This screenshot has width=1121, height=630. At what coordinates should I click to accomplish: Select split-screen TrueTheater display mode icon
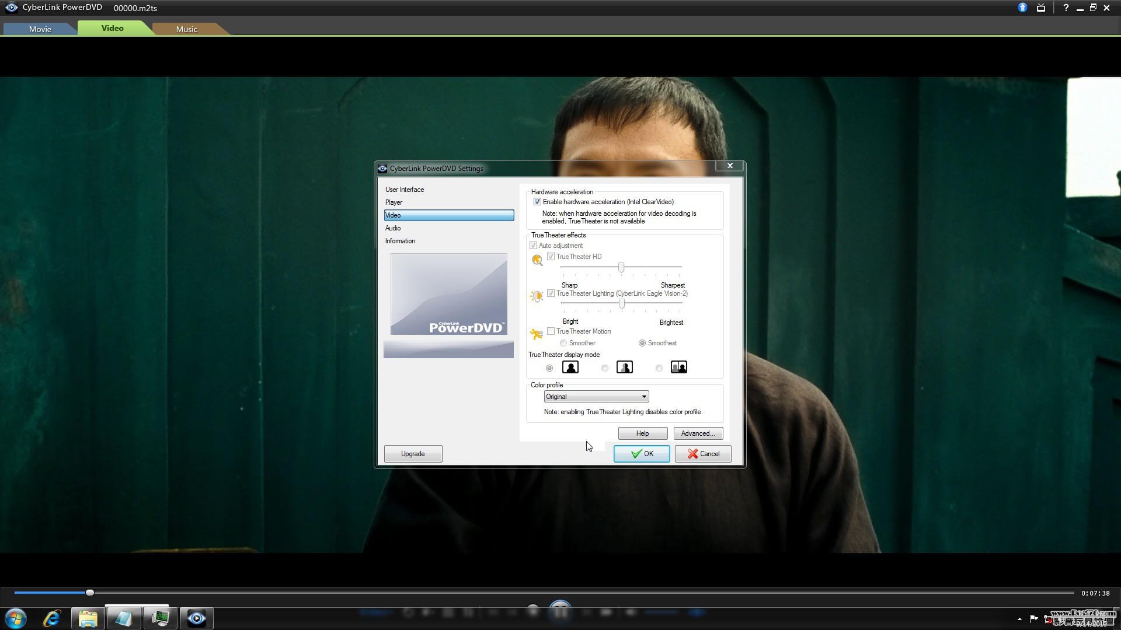click(625, 367)
